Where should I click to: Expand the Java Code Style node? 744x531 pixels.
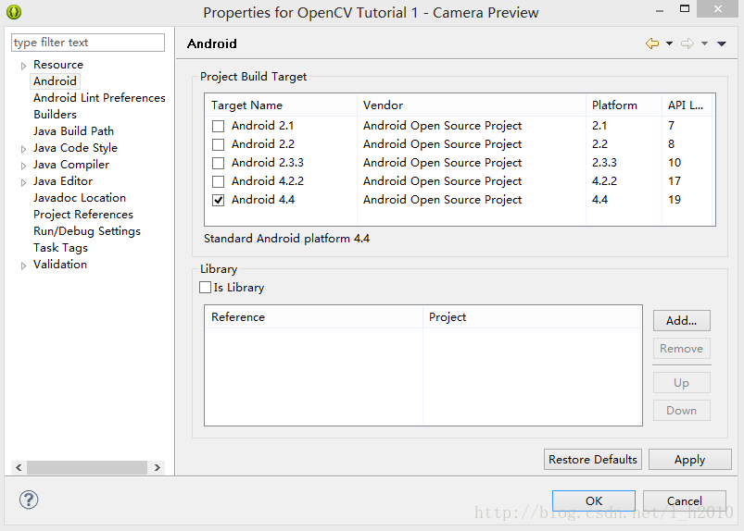(23, 149)
